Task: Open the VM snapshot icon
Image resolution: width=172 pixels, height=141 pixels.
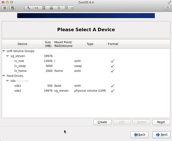Action: coord(13,8)
